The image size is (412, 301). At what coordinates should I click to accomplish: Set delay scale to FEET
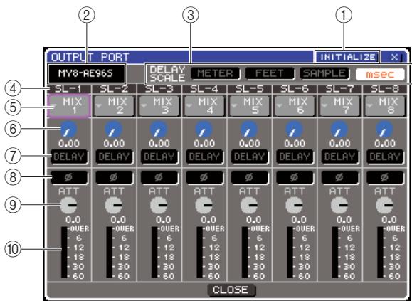click(x=270, y=73)
